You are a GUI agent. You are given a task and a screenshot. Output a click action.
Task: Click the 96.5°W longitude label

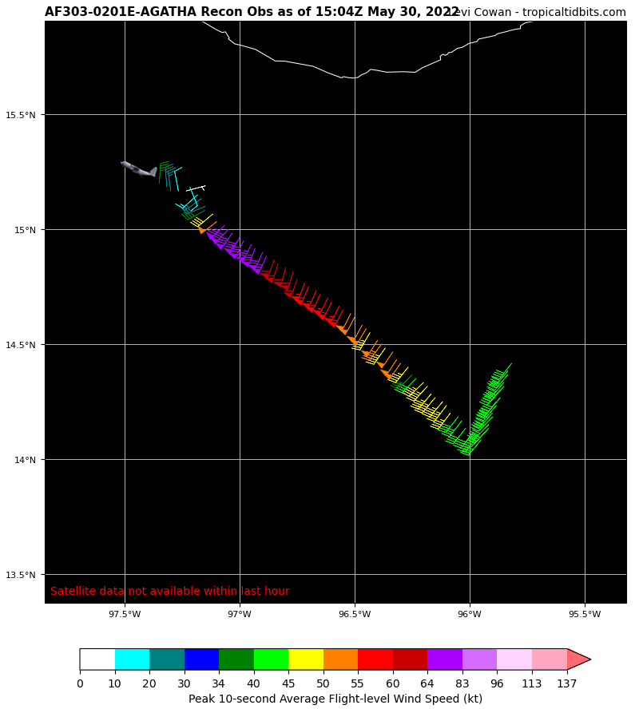click(x=355, y=614)
